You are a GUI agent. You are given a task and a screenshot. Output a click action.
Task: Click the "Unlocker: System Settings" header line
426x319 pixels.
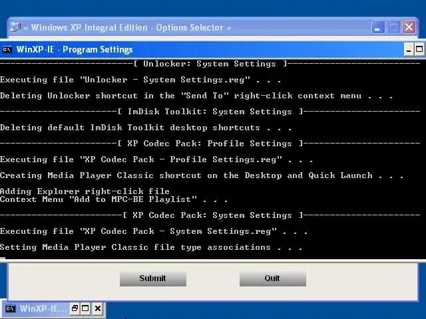pos(210,64)
